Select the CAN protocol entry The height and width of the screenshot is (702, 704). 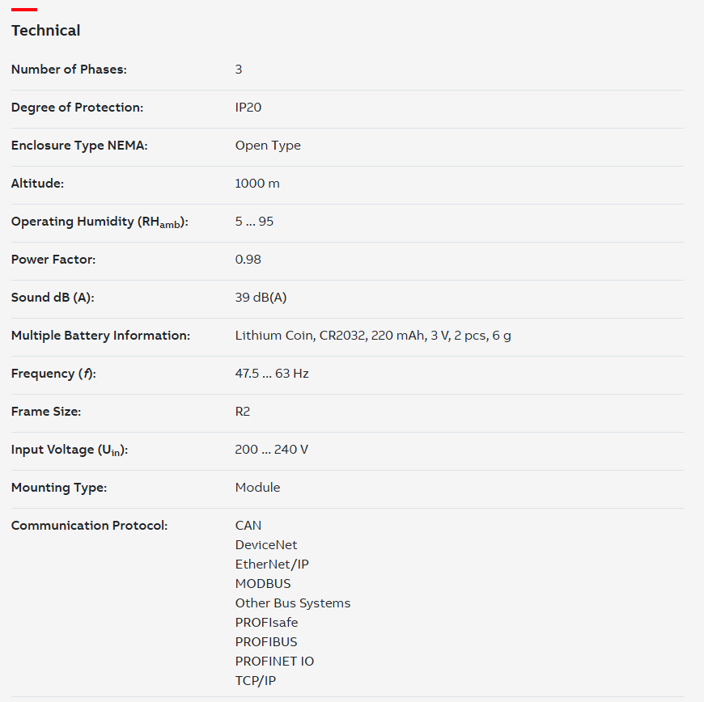click(248, 525)
